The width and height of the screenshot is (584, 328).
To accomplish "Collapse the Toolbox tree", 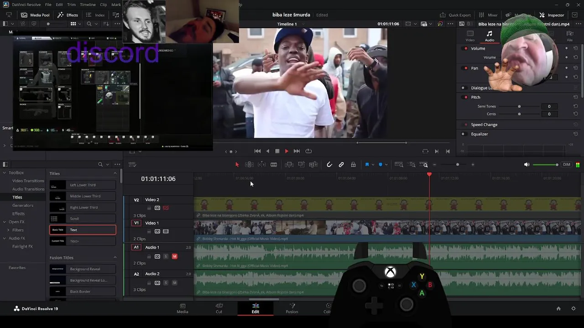I will tap(4, 173).
